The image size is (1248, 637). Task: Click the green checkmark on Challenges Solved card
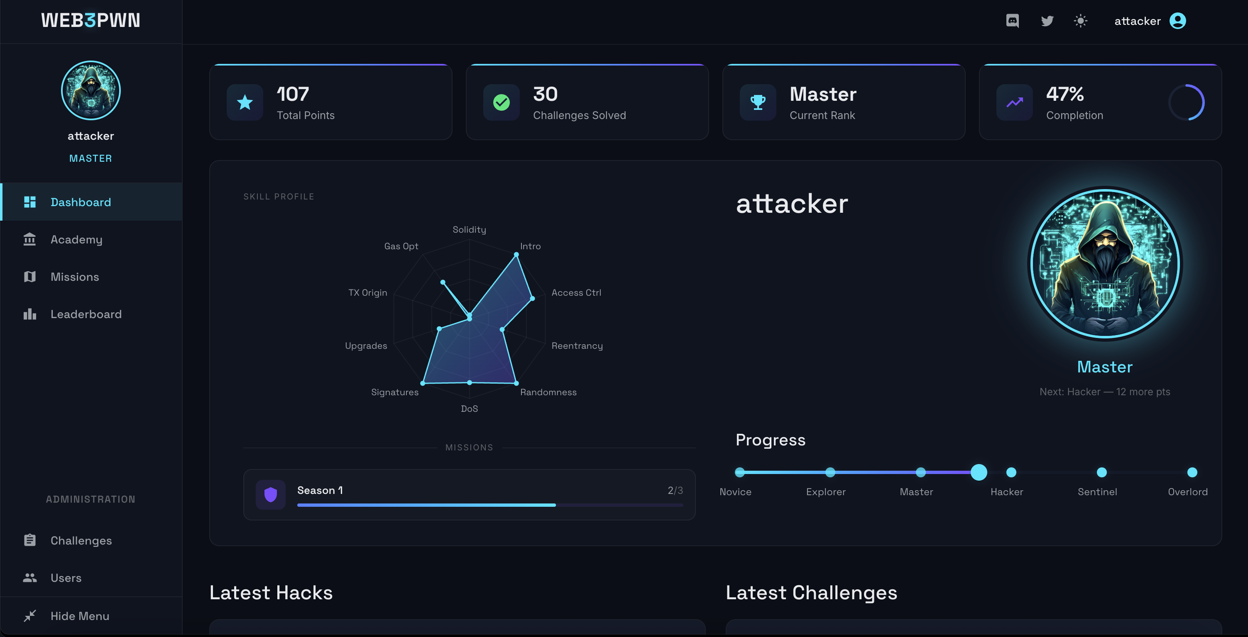(x=502, y=102)
